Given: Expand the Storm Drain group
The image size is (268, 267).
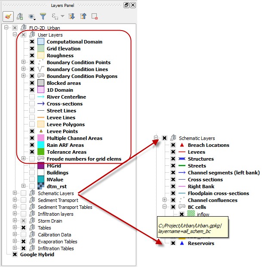Looking at the screenshot, I should (x=15, y=221).
